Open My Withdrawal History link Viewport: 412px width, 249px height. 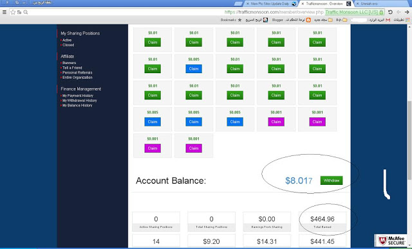tap(80, 101)
